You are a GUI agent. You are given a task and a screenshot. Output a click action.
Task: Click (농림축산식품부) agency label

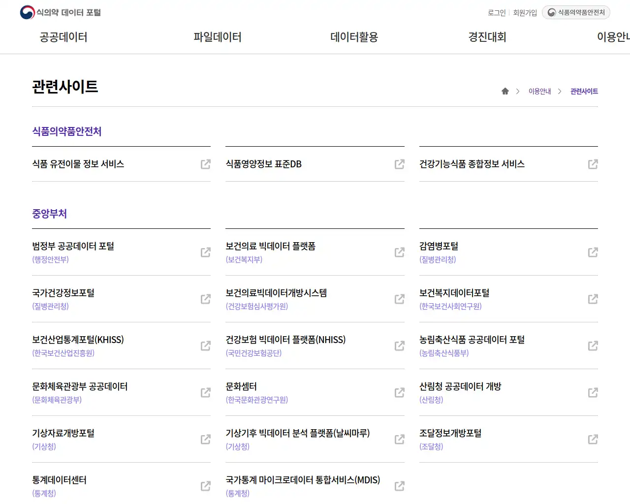pos(444,353)
